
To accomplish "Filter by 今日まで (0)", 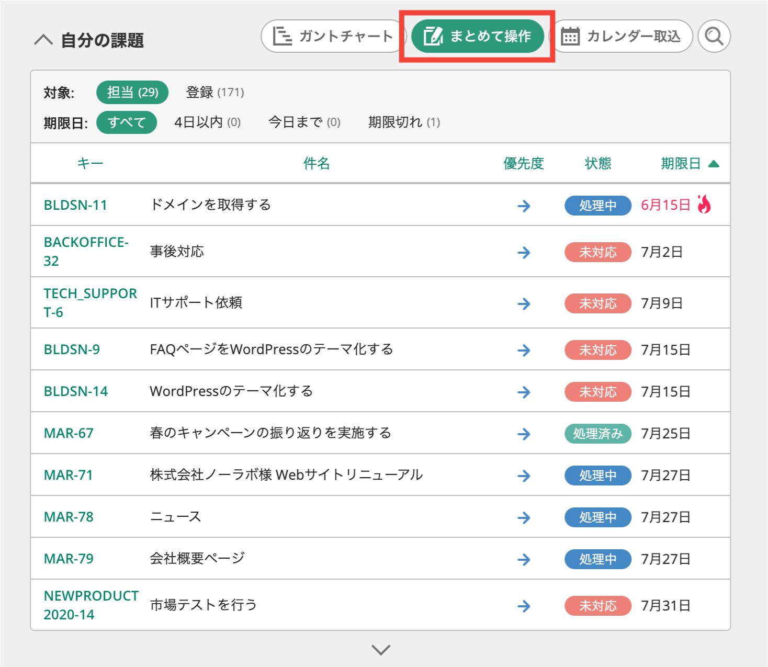I will point(304,122).
